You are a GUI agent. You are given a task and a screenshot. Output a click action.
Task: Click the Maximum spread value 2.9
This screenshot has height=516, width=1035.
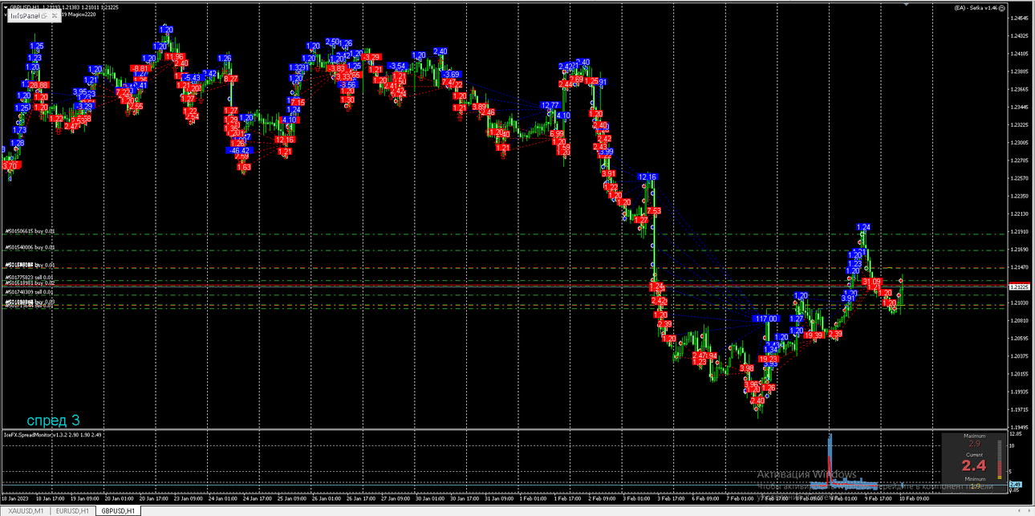[x=974, y=443]
